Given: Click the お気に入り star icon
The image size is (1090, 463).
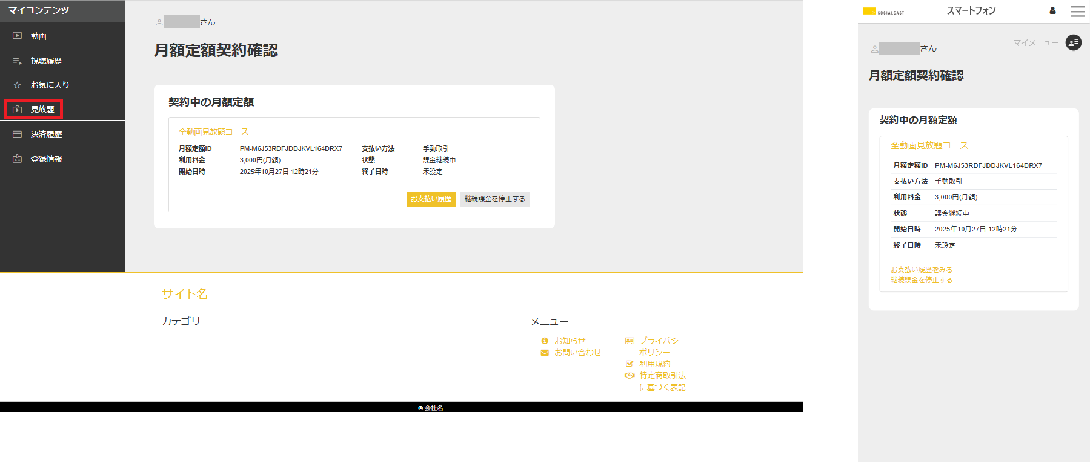Looking at the screenshot, I should tap(18, 85).
